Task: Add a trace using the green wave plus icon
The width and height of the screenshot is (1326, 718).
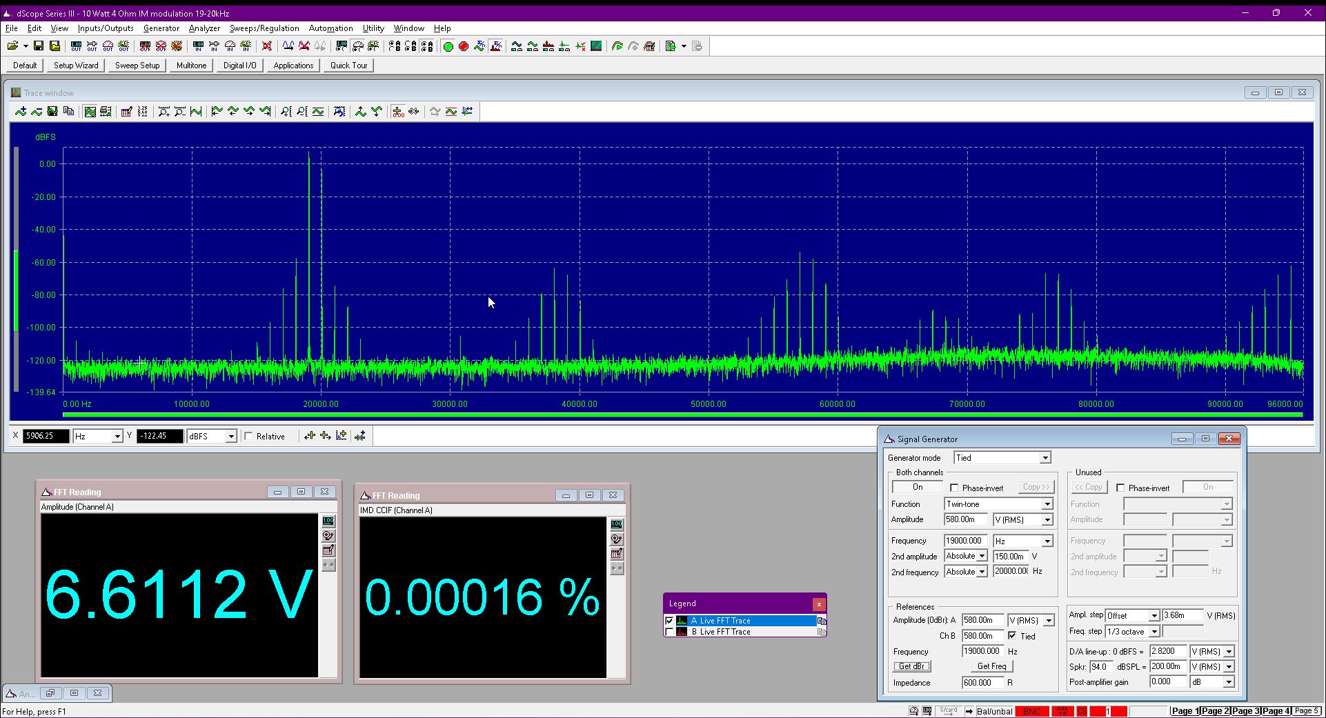Action: click(x=21, y=112)
